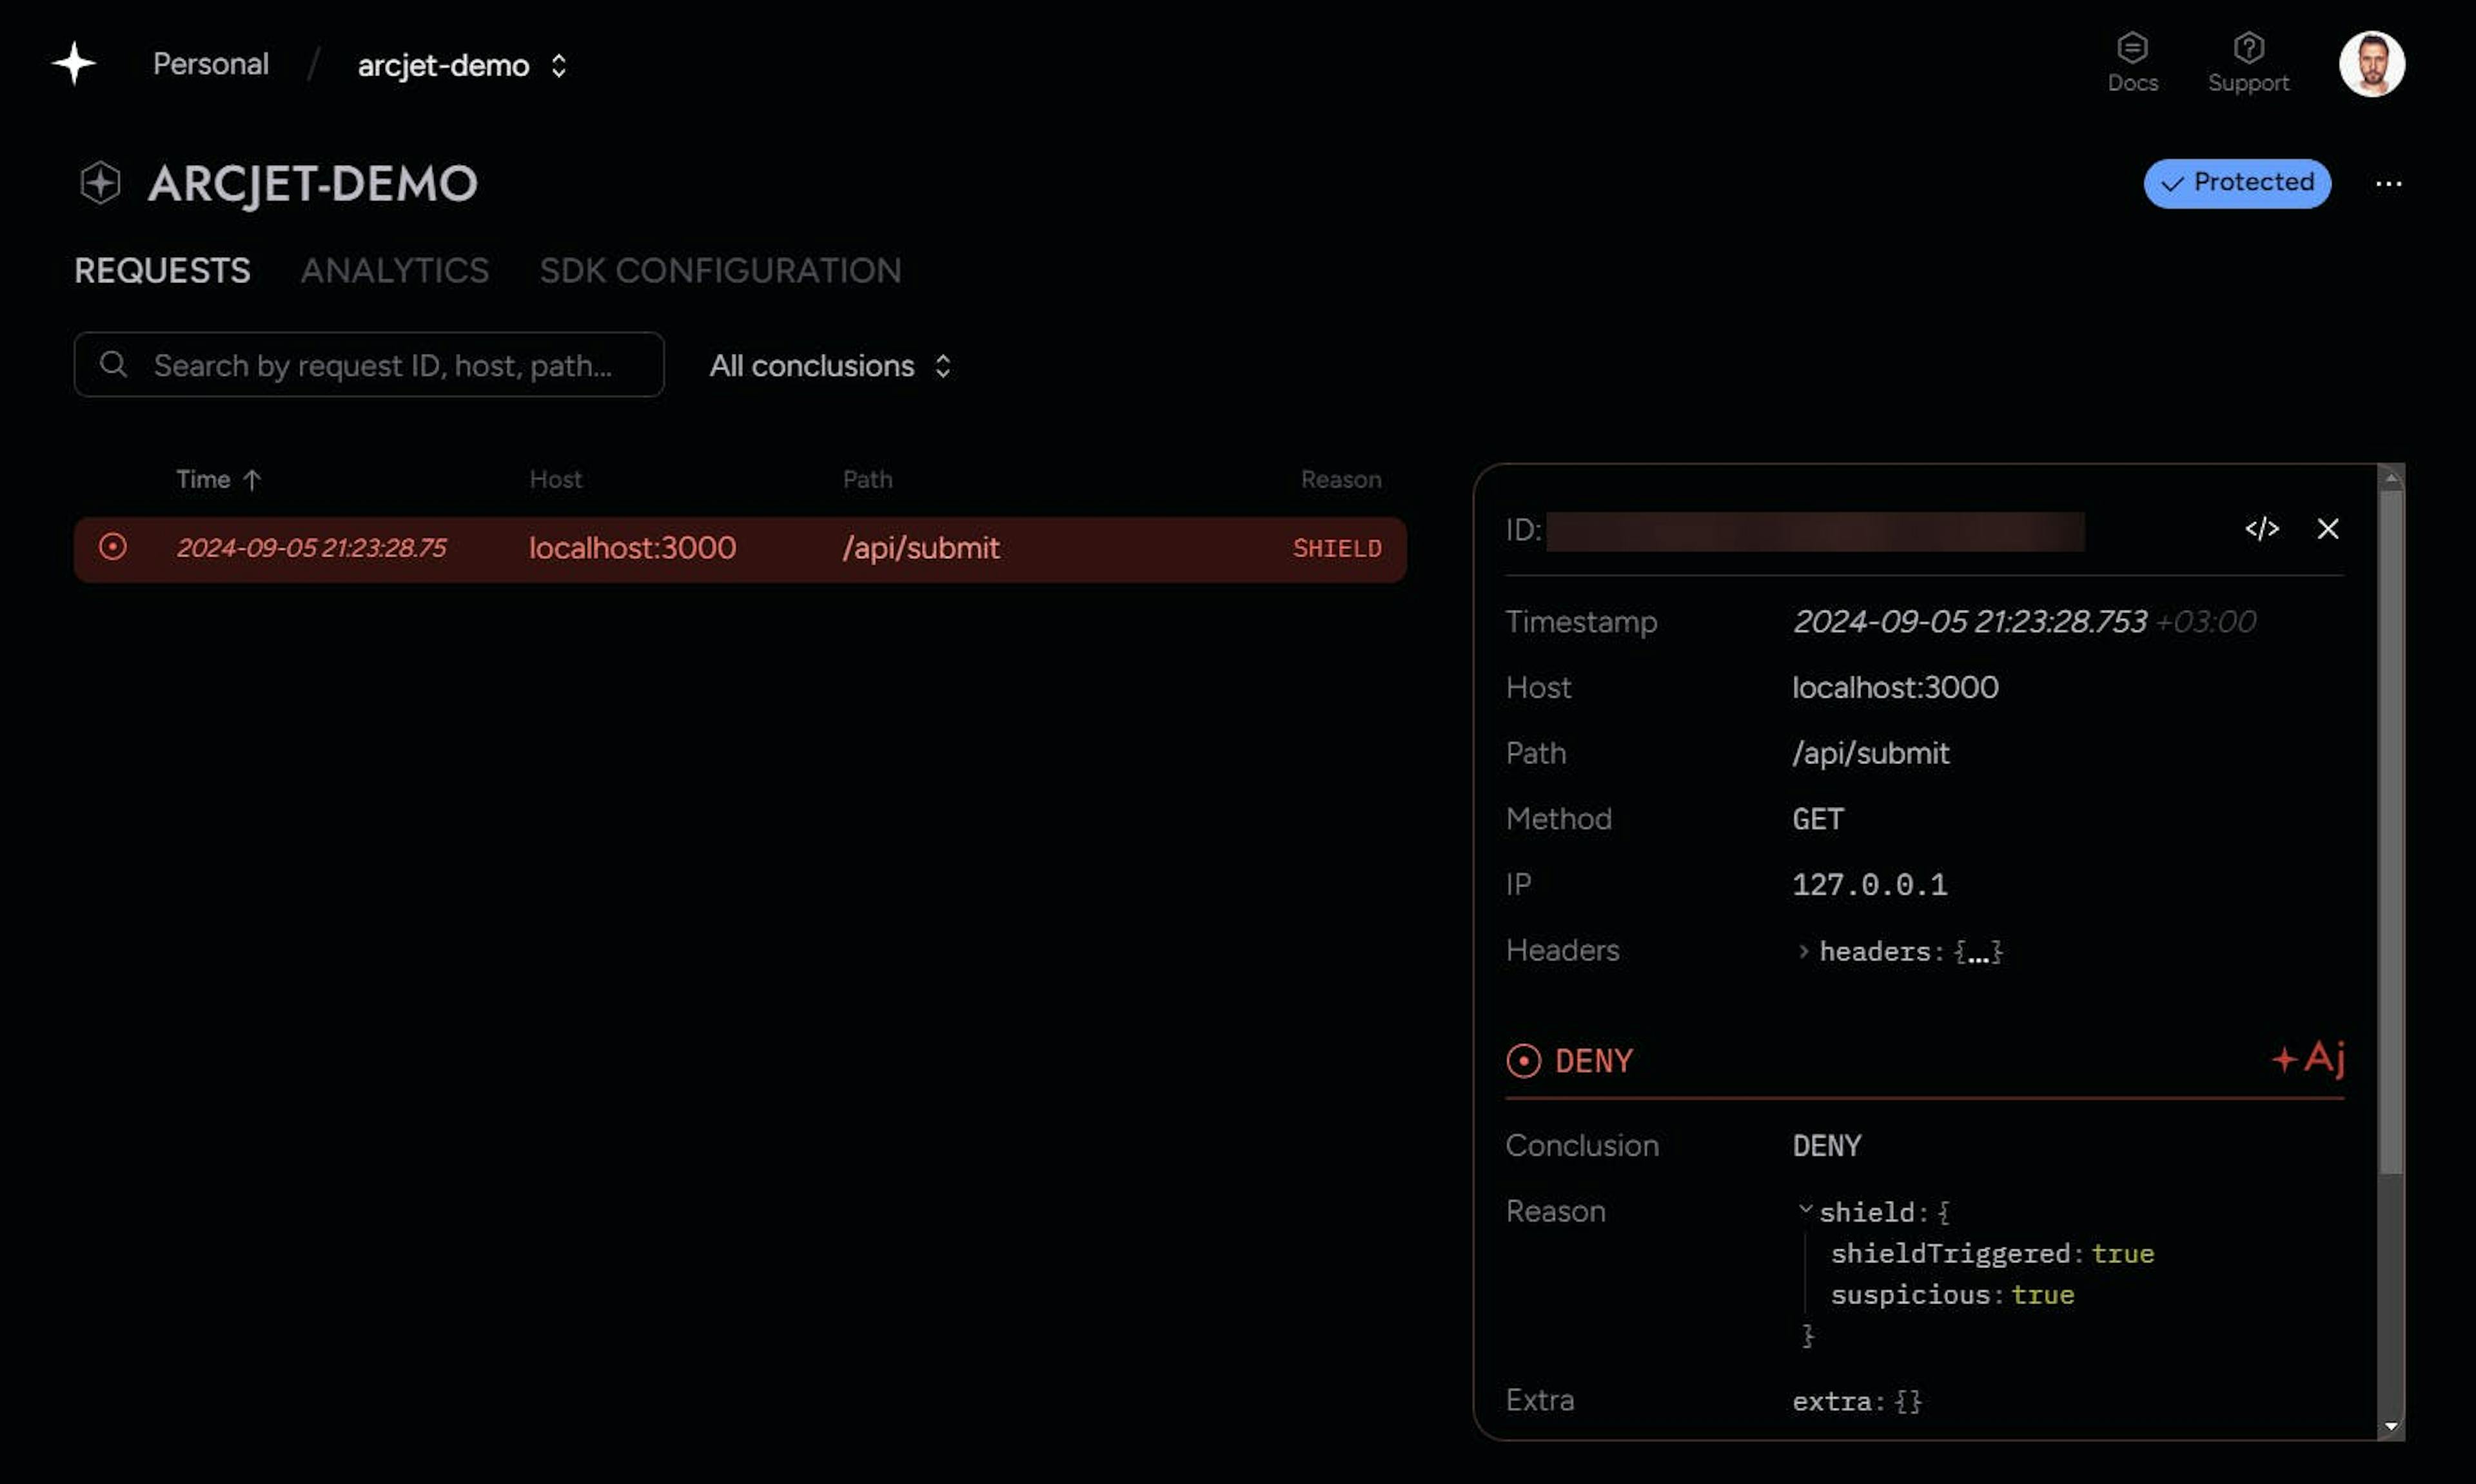The image size is (2476, 1484).
Task: Go to Personal team breadcrumb
Action: click(x=211, y=65)
